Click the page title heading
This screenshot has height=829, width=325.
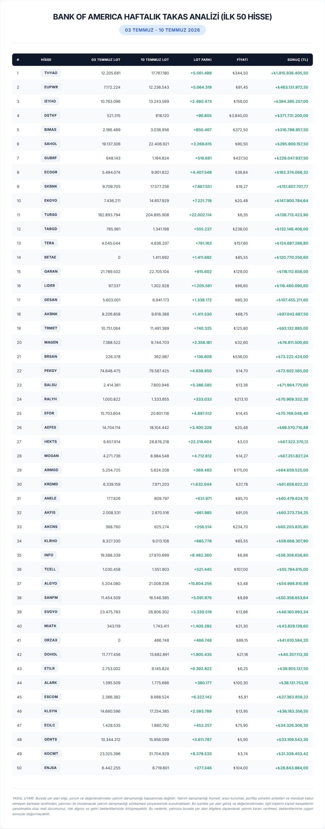tap(162, 17)
